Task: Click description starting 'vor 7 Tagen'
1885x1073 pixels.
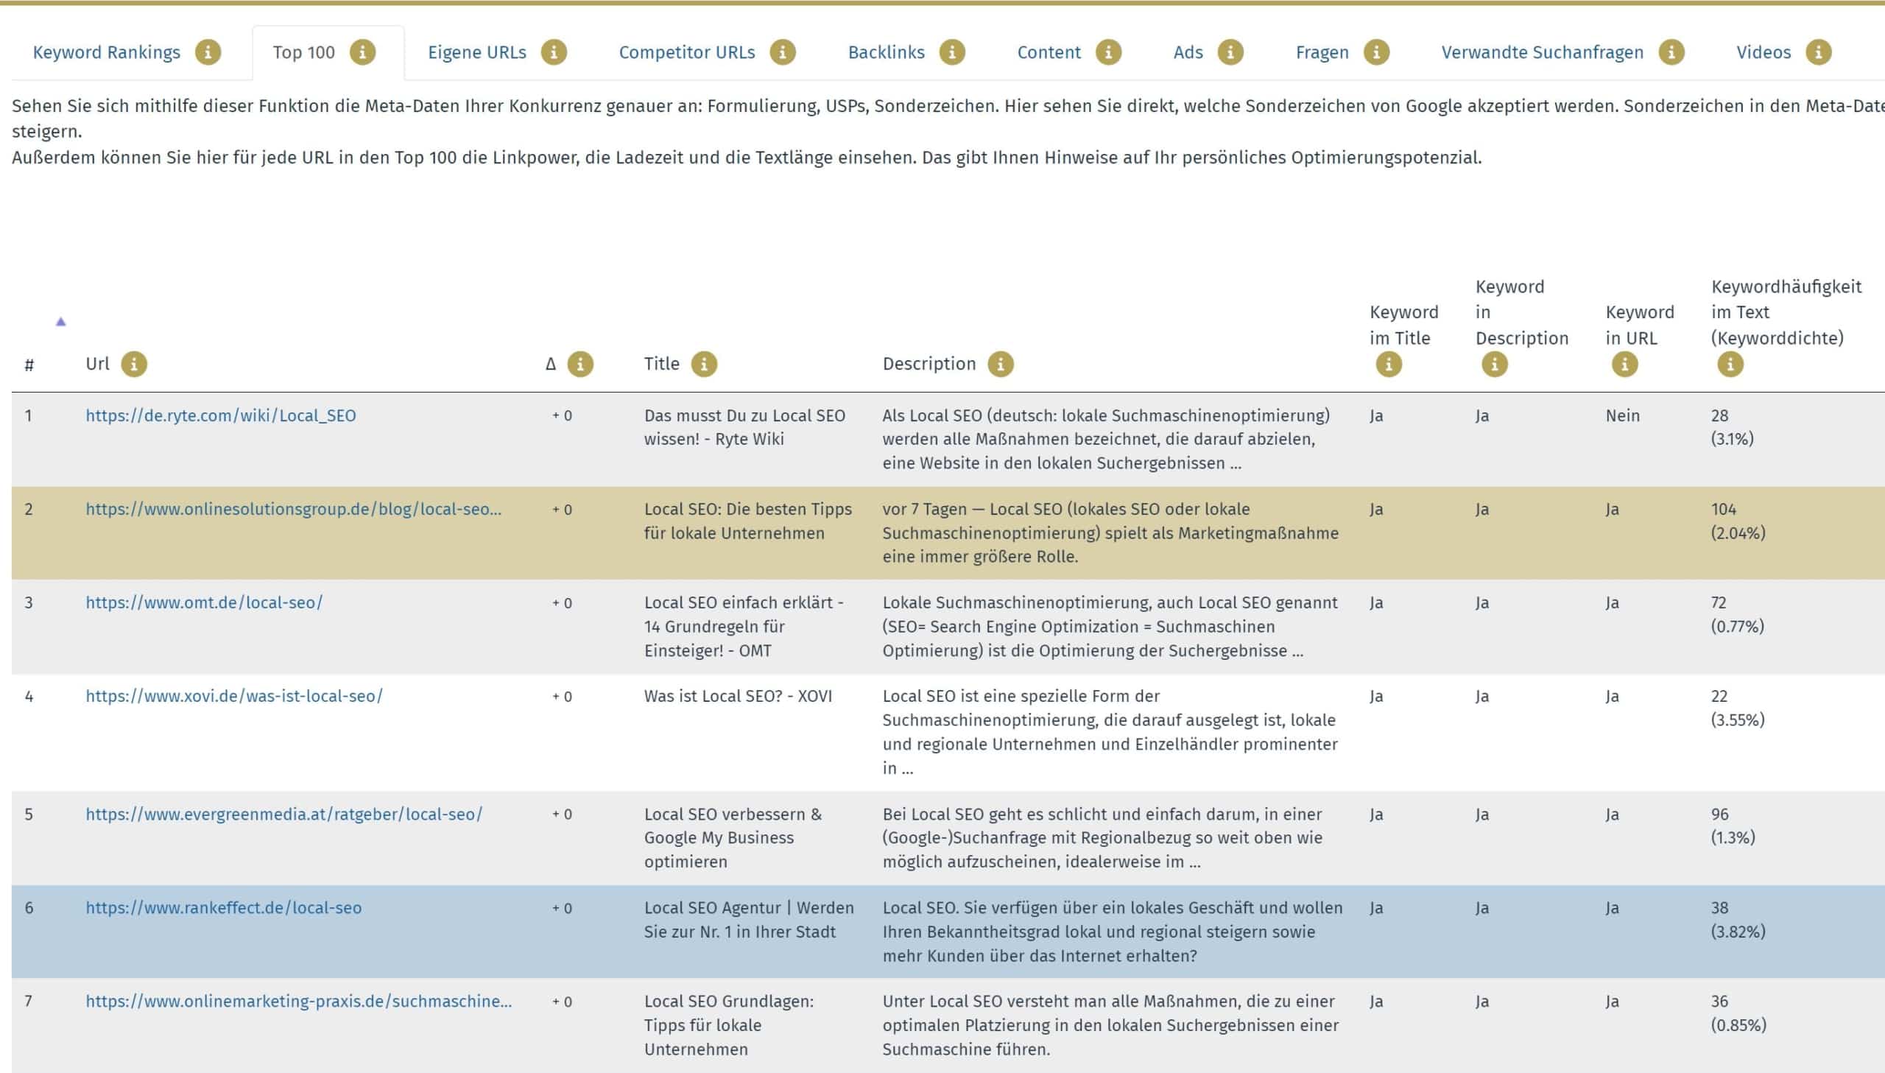Action: [1111, 532]
